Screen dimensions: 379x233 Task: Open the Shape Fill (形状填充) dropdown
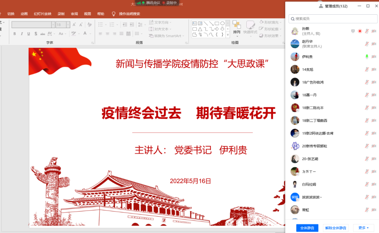pyautogui.click(x=271, y=22)
